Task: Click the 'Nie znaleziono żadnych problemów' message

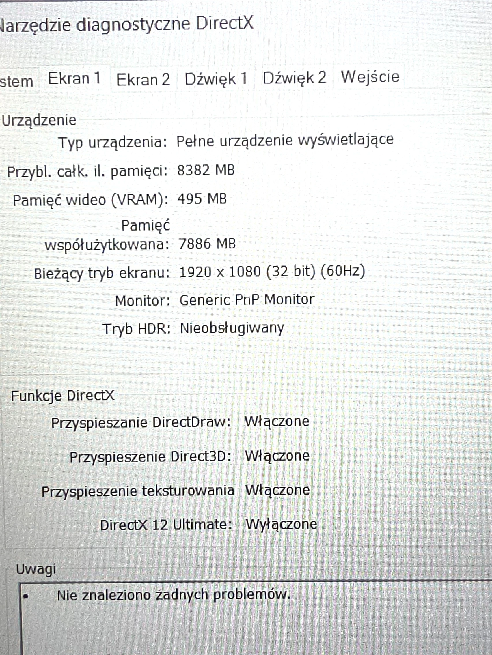Action: point(174,595)
